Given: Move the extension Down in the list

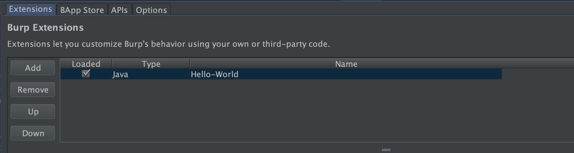Looking at the screenshot, I should click(33, 133).
